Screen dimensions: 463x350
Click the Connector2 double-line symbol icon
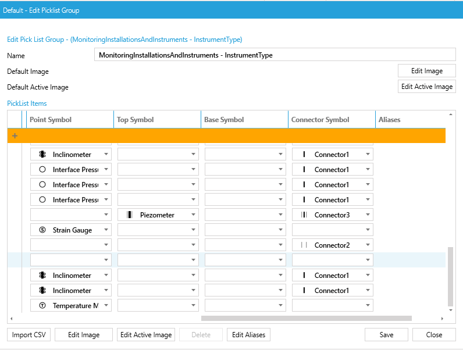[x=304, y=245]
